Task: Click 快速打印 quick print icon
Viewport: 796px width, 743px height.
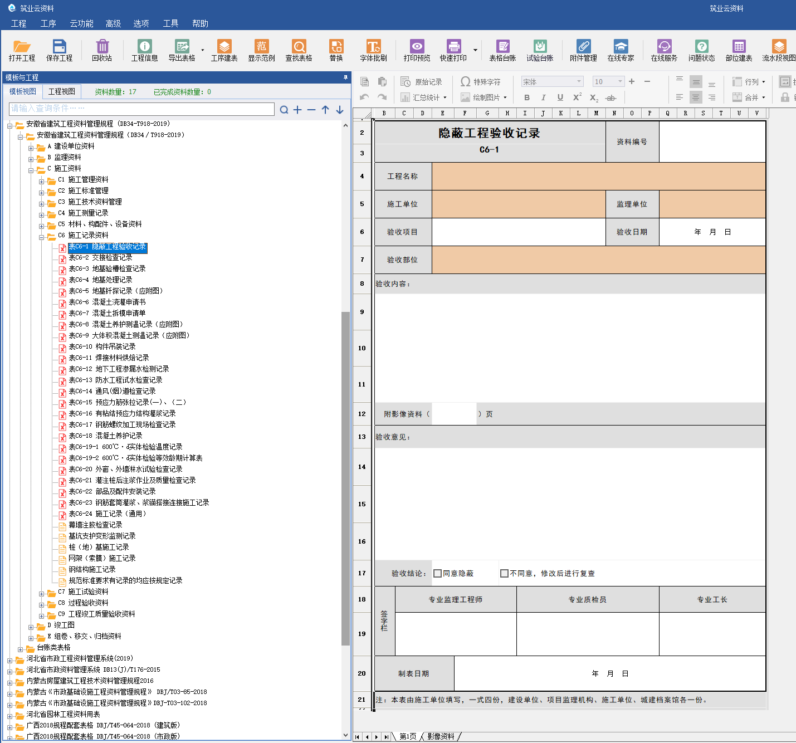Action: pos(453,50)
